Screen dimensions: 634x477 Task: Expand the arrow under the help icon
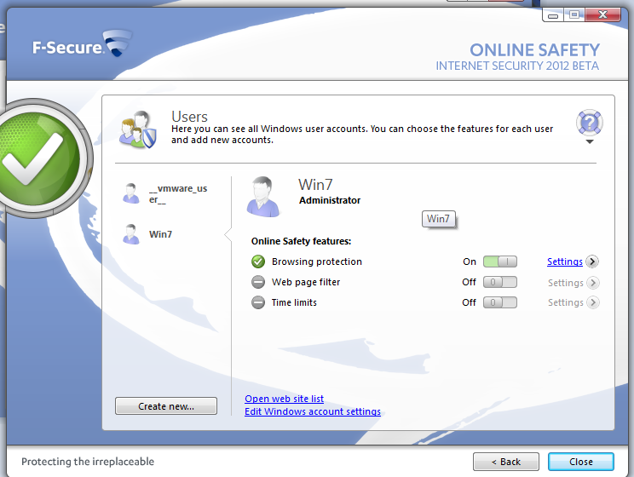click(x=590, y=142)
